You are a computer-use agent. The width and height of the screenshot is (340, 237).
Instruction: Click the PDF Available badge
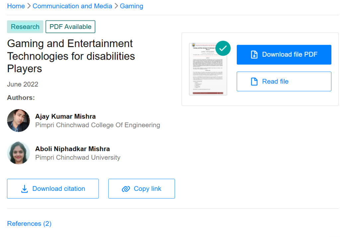[70, 27]
